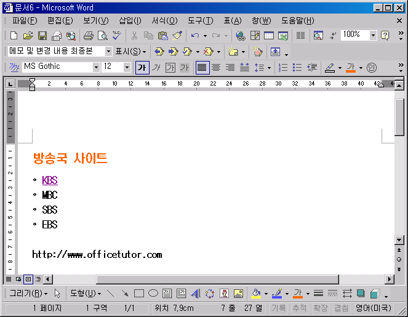This screenshot has height=317, width=408.
Task: Toggle character shading
Action: pyautogui.click(x=184, y=68)
